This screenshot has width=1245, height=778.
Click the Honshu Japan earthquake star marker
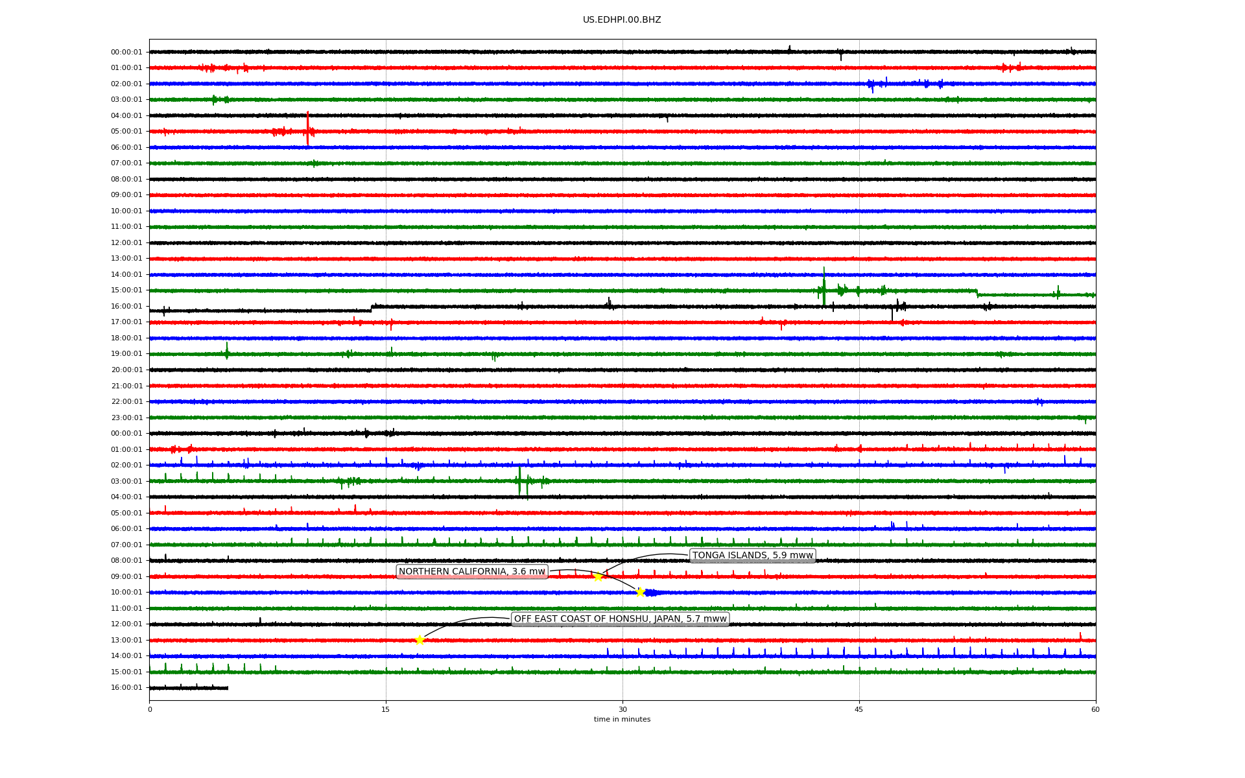click(x=420, y=640)
